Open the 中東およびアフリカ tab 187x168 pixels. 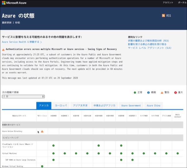[104, 105]
